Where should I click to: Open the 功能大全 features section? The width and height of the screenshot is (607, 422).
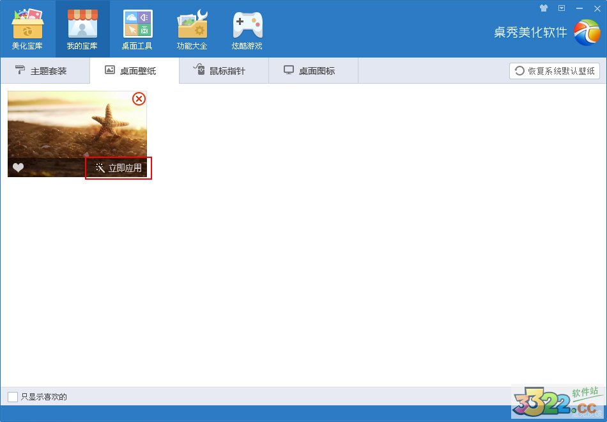[x=192, y=29]
